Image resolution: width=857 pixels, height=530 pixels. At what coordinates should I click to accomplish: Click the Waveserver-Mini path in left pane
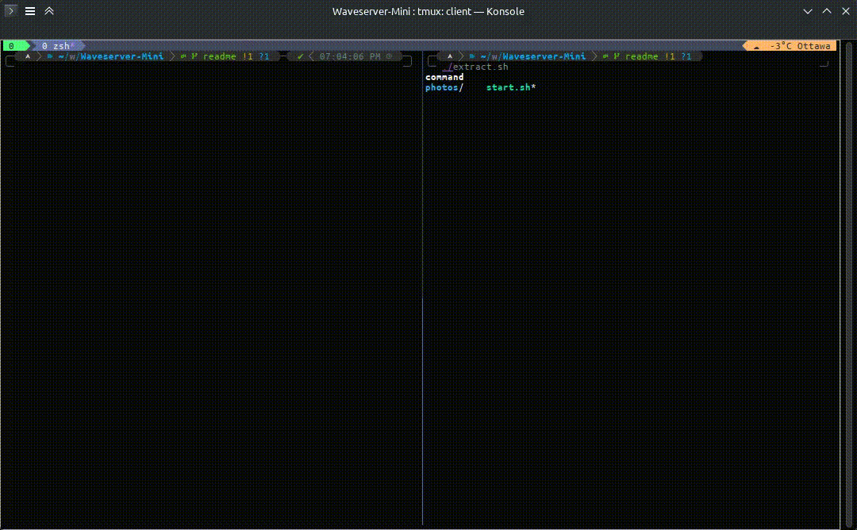[121, 56]
